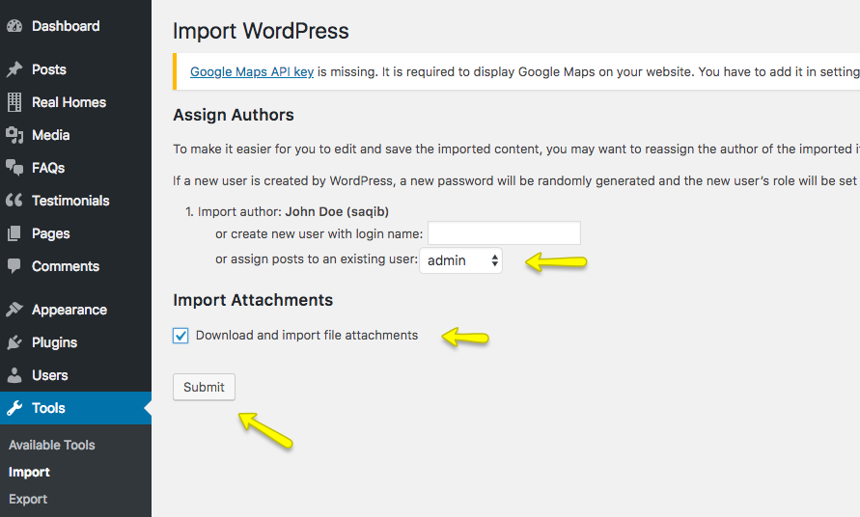
Task: Click the Posts pushpin icon
Action: click(x=14, y=69)
